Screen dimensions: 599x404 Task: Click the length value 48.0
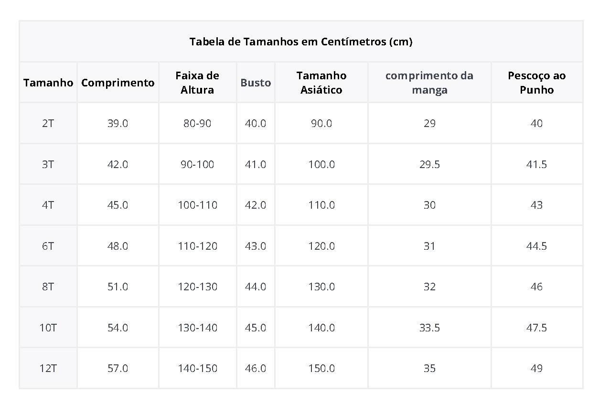point(118,246)
